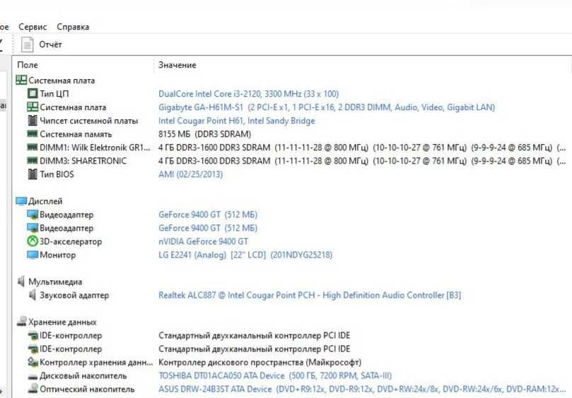The height and width of the screenshot is (398, 572).
Task: Select the Значение column header
Action: tap(177, 65)
